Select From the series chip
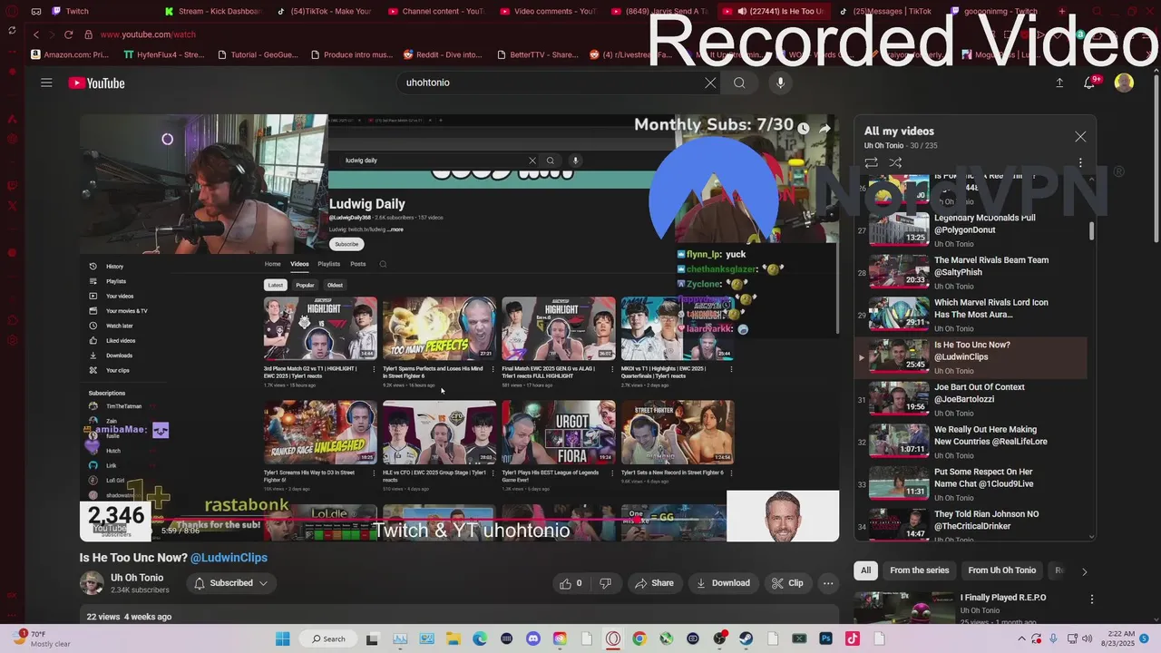The image size is (1161, 653). pyautogui.click(x=919, y=570)
